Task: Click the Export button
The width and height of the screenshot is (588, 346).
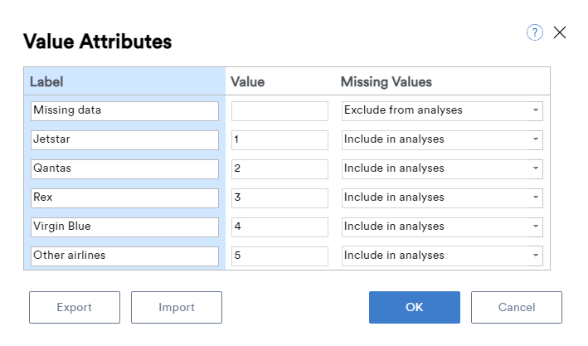Action: pos(75,307)
